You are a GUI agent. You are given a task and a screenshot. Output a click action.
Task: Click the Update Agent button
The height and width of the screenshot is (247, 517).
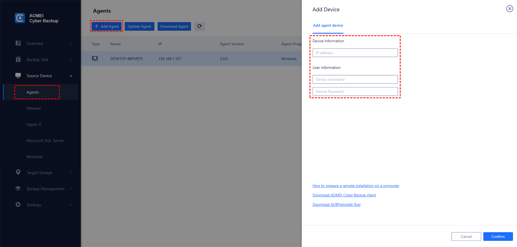(139, 26)
